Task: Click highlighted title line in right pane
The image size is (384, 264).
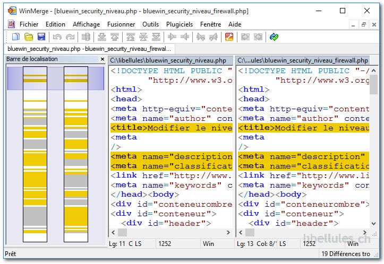Action: click(x=303, y=128)
